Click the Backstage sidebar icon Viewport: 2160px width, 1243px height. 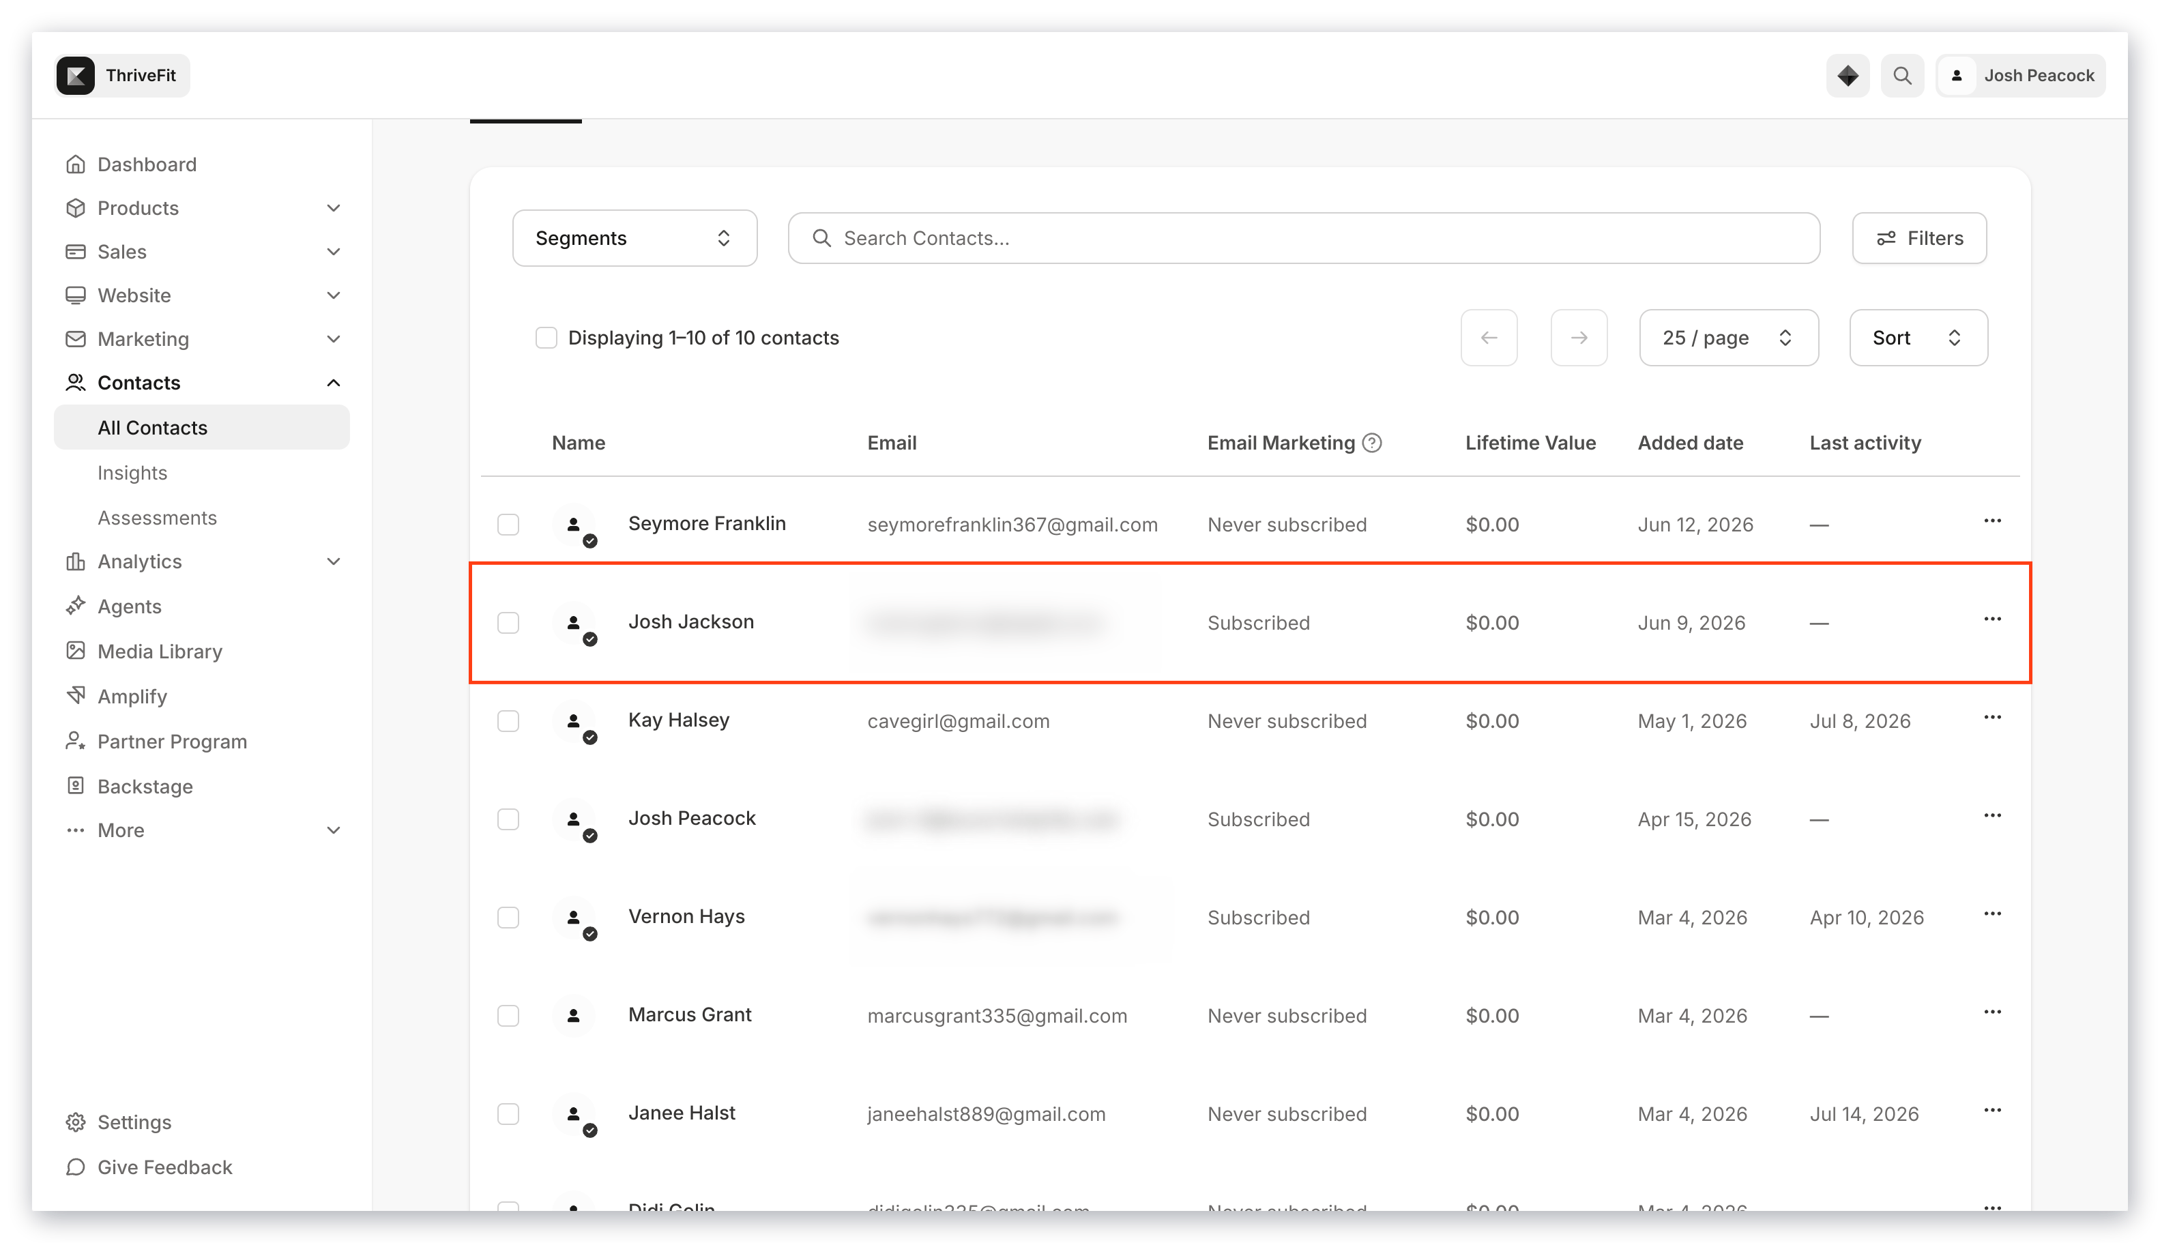pos(76,785)
